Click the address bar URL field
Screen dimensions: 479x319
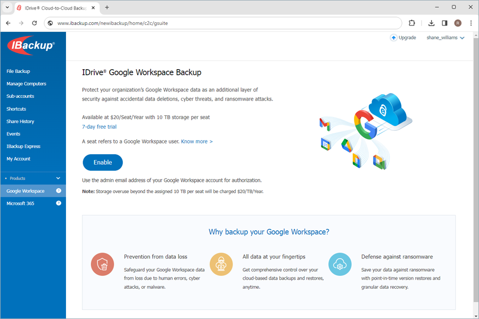pos(223,23)
